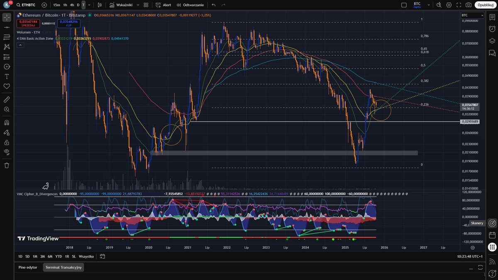The width and height of the screenshot is (498, 280).
Task: Open the Fibonacci and Gann tools
Action: coord(7,37)
